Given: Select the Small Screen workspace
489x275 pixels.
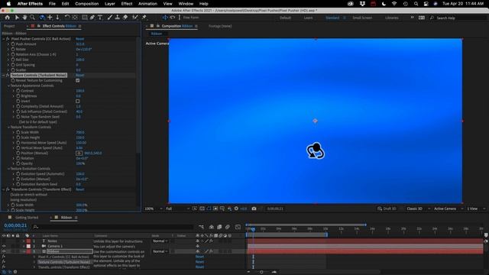Looking at the screenshot, I should (362, 18).
